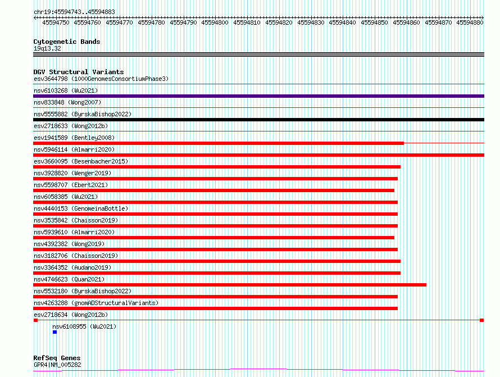This screenshot has width=500, height=377.
Task: Click esv2718634 (Wong2012b) variant label
Action: (x=71, y=315)
